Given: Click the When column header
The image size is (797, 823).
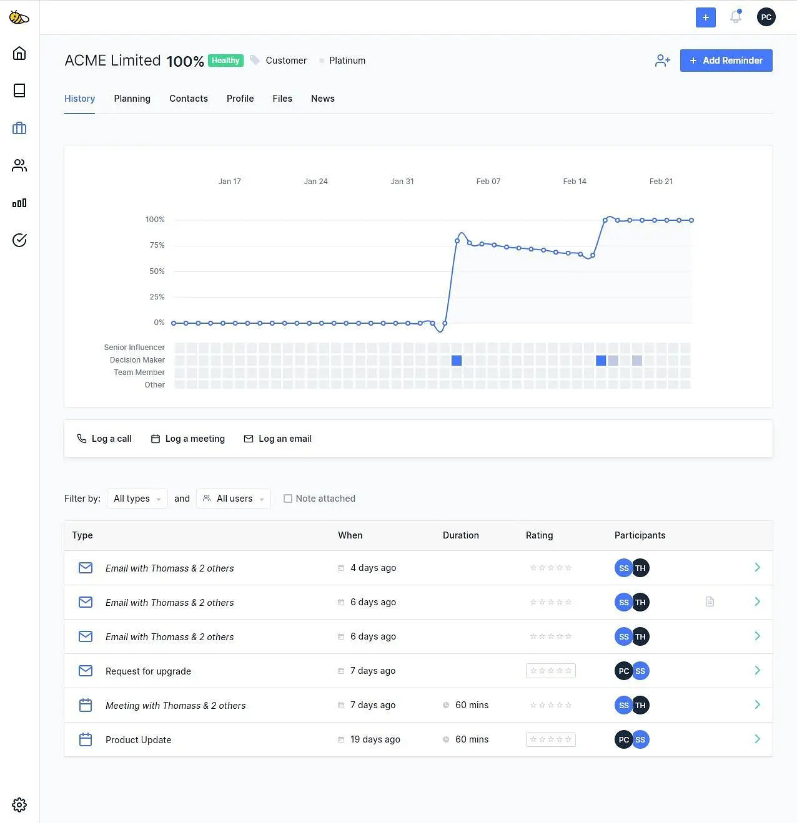Looking at the screenshot, I should pyautogui.click(x=350, y=535).
